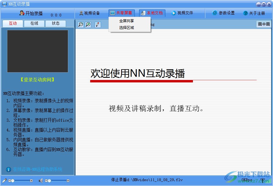This screenshot has height=186, width=273.
Task: Click the speaker volume minus button
Action: [x=46, y=181]
